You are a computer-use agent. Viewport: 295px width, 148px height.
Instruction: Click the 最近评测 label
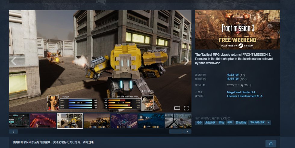200,75
